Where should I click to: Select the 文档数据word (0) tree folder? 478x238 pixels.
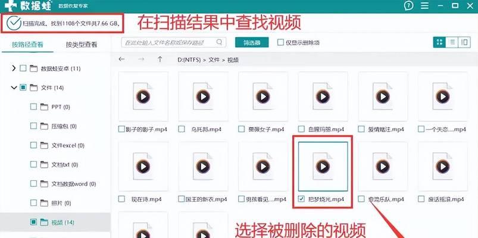73,184
